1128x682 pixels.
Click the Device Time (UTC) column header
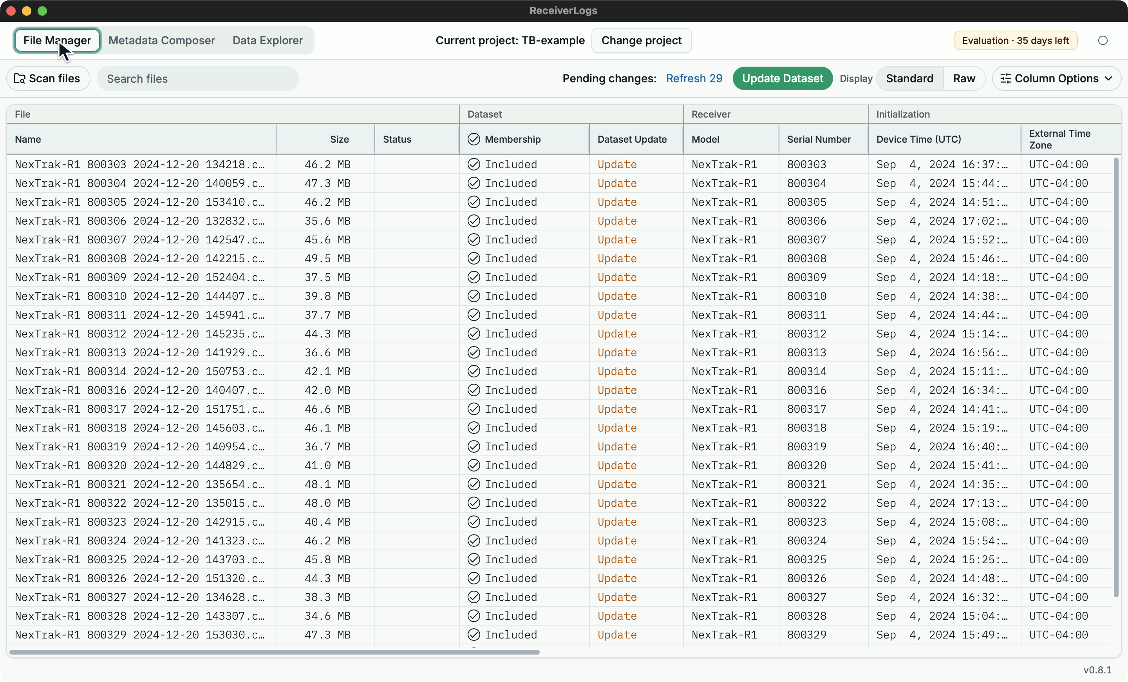click(x=944, y=139)
